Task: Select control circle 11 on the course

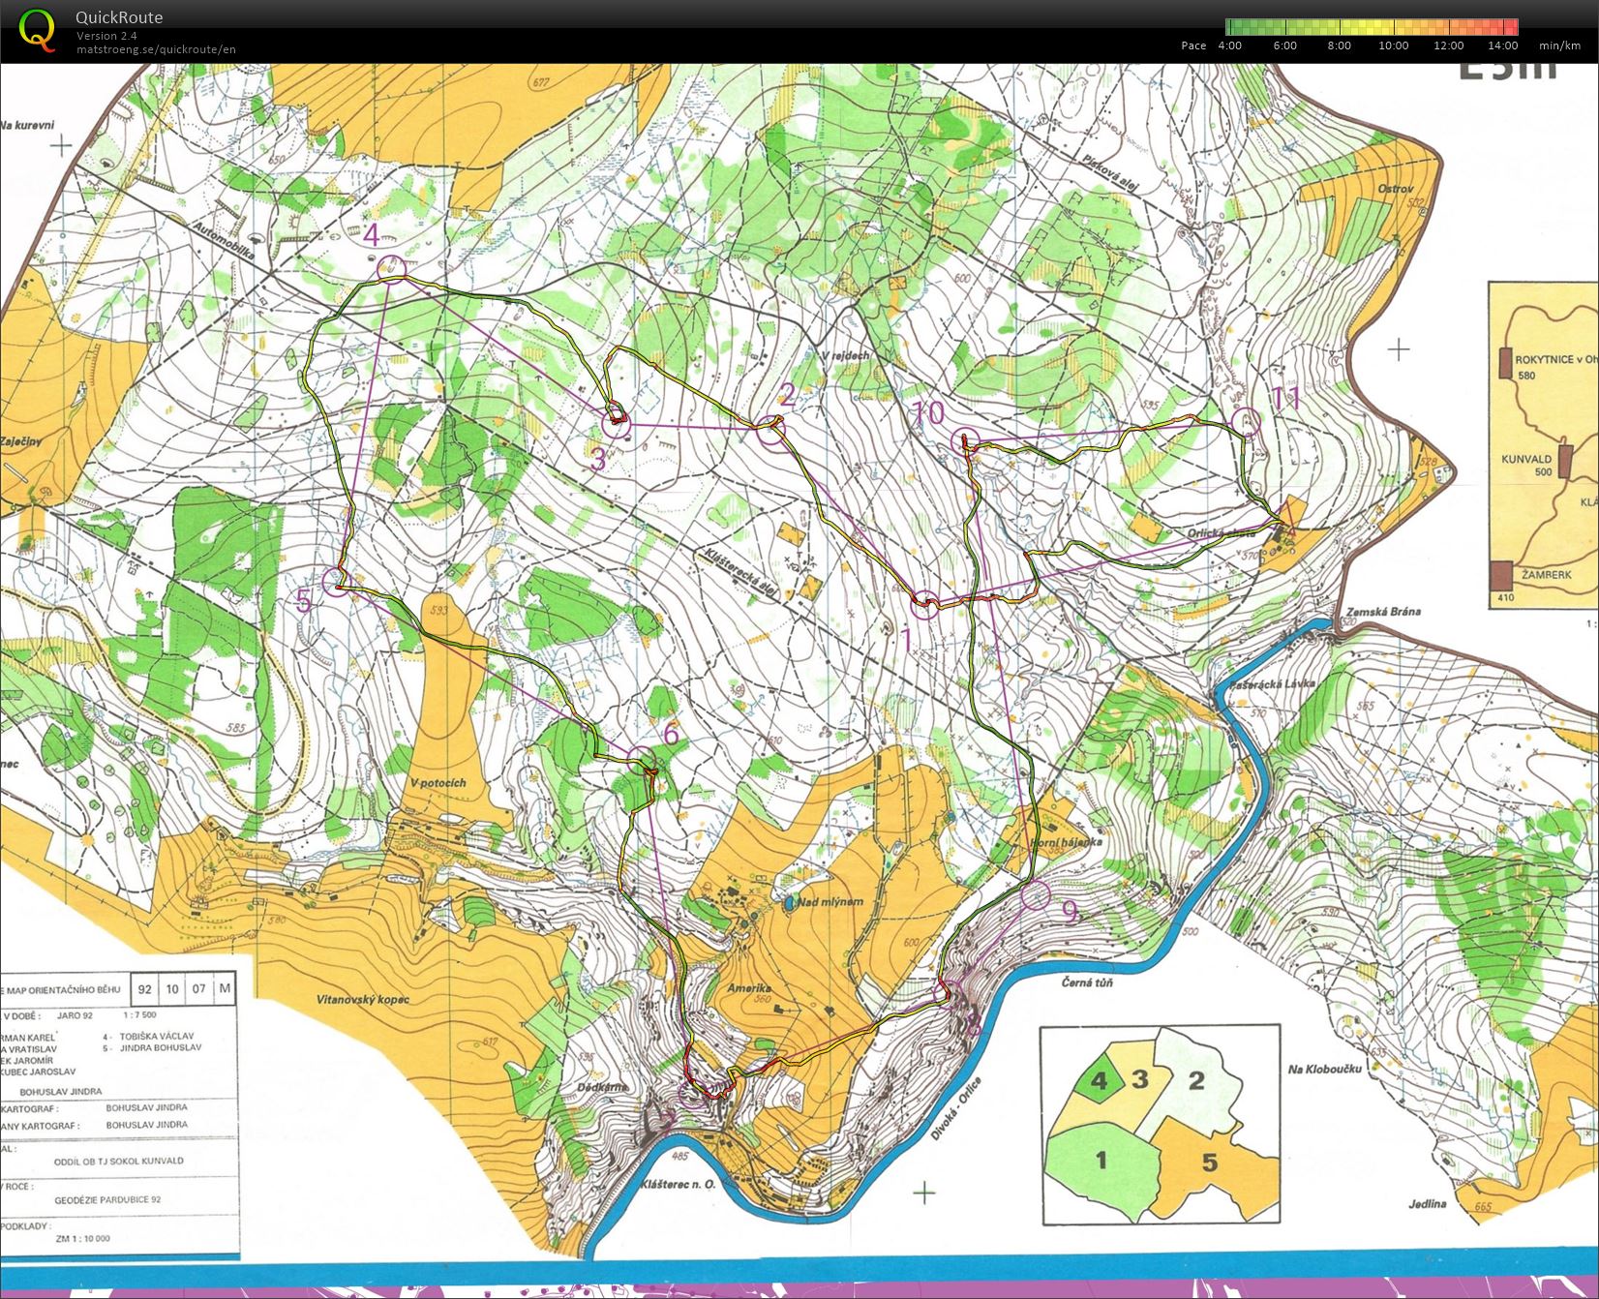Action: [x=1248, y=421]
